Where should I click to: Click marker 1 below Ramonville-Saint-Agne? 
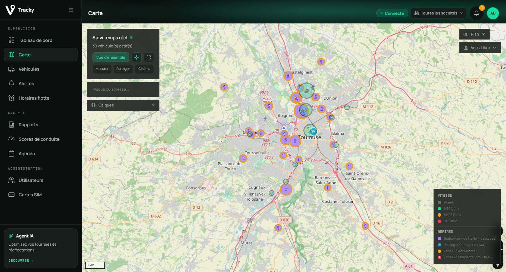pos(328,188)
